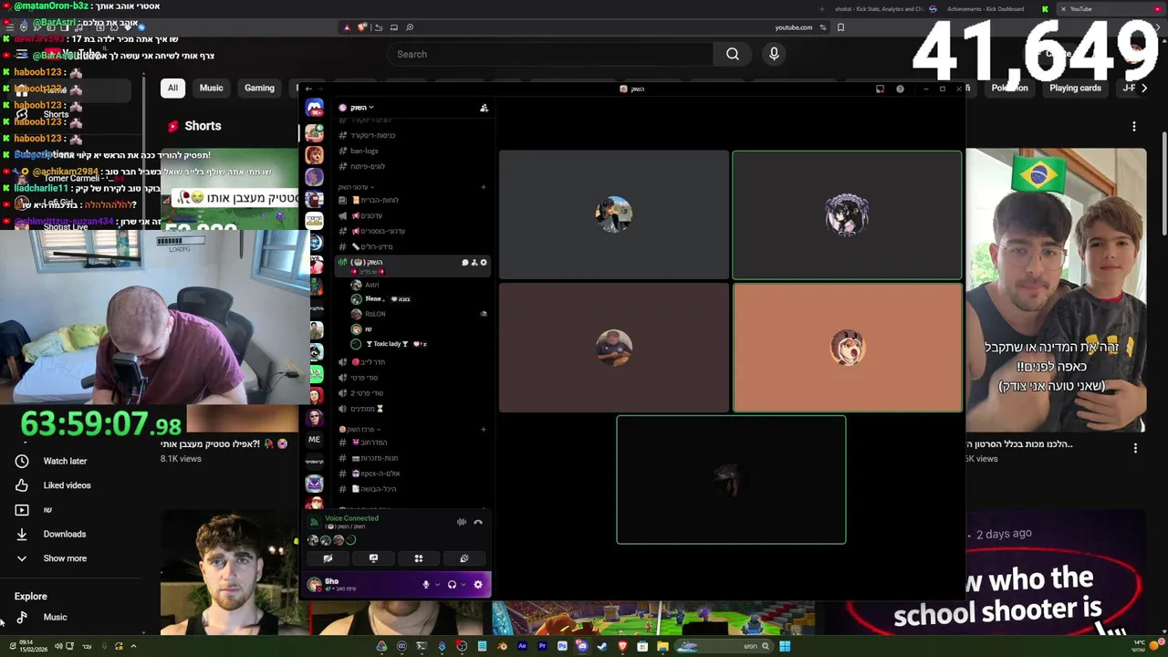The width and height of the screenshot is (1168, 657).
Task: Open Shorts section options three-dot menu
Action: click(1134, 126)
